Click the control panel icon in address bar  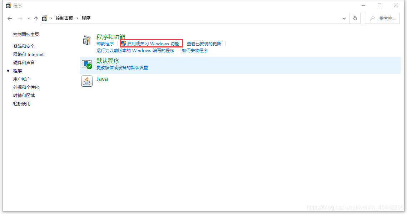[x=44, y=18]
